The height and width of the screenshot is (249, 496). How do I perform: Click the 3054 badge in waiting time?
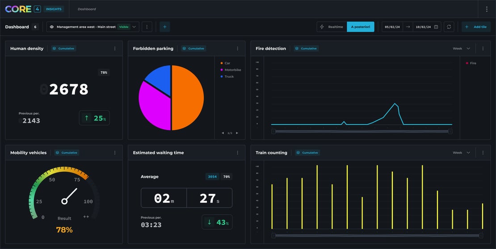coord(212,177)
